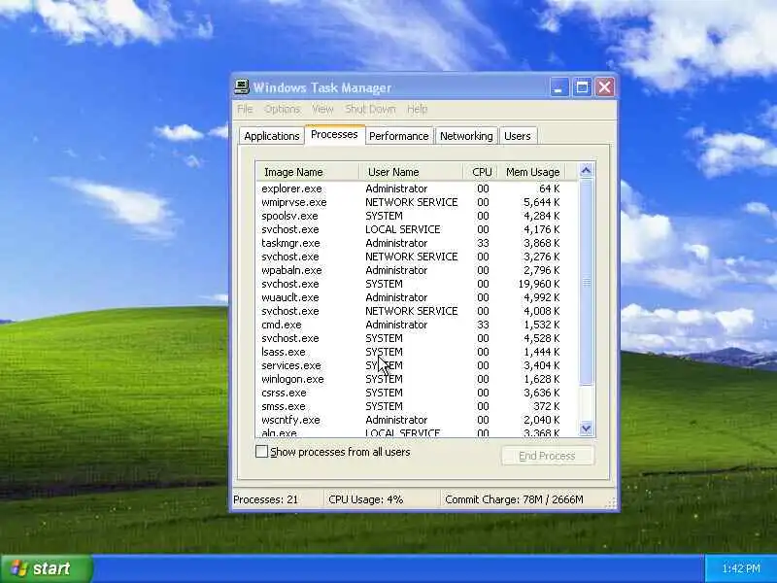Click the Windows logo on start button

18,568
